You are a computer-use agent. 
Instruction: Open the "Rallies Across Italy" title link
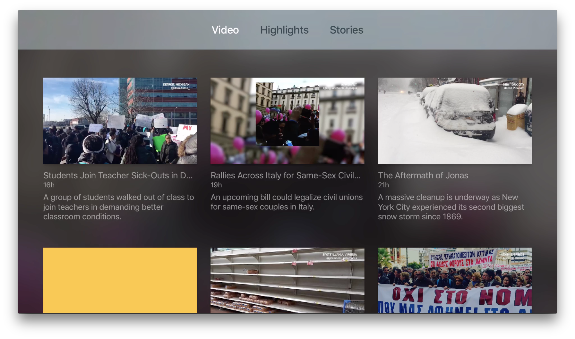click(285, 175)
